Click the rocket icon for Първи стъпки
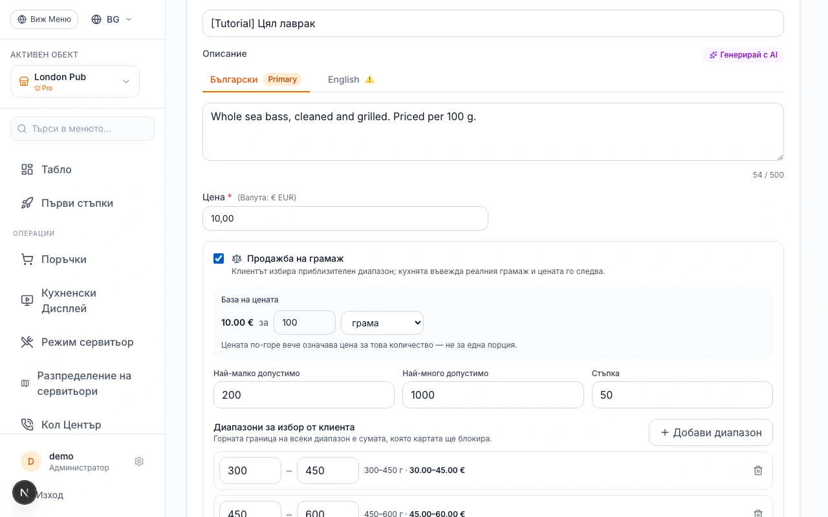828x517 pixels. tap(27, 203)
